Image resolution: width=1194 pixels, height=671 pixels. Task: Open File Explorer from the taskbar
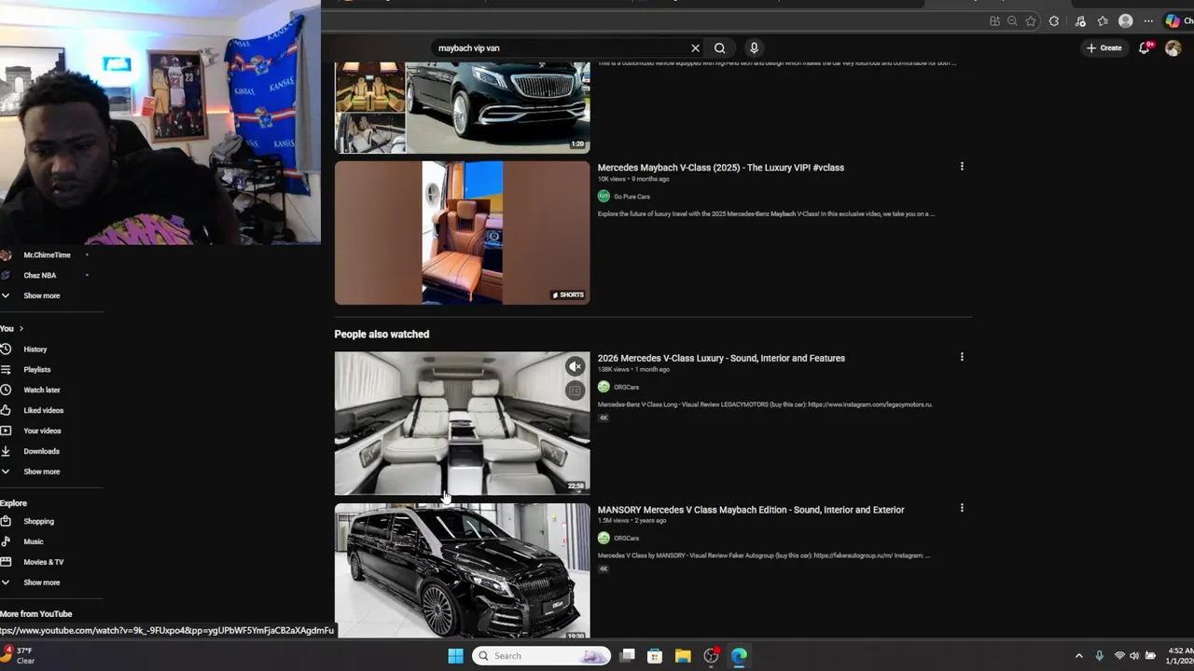tap(683, 656)
